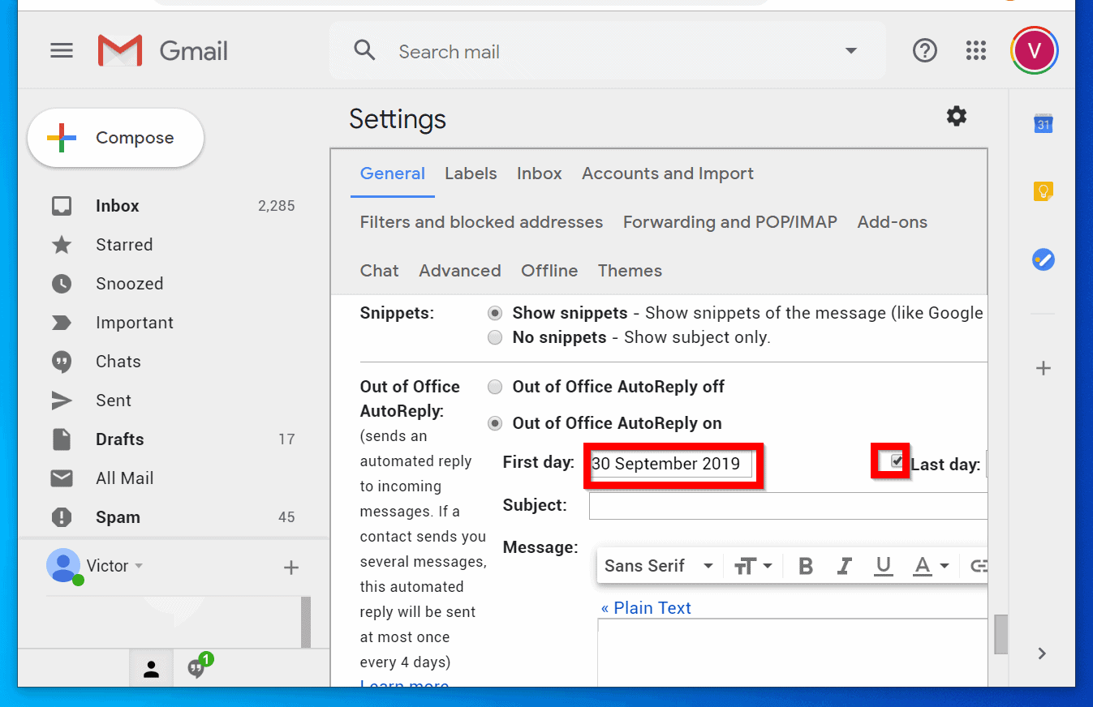
Task: Toggle bold formatting in the message editor
Action: tap(804, 565)
